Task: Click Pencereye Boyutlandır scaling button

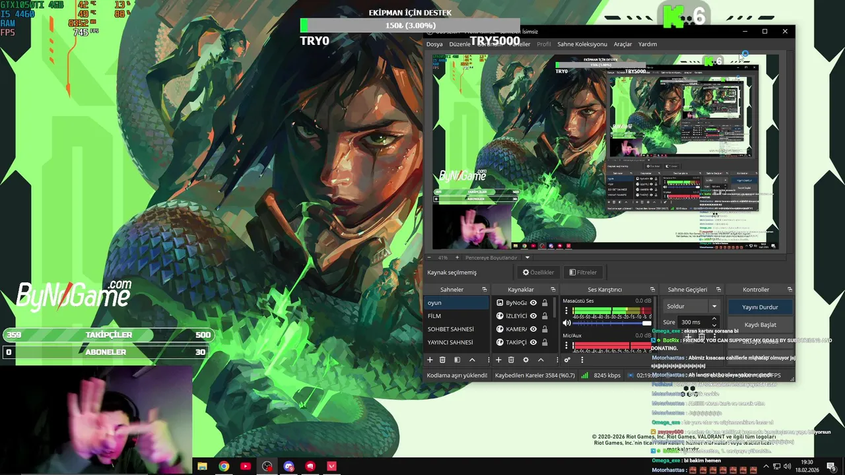Action: click(491, 257)
